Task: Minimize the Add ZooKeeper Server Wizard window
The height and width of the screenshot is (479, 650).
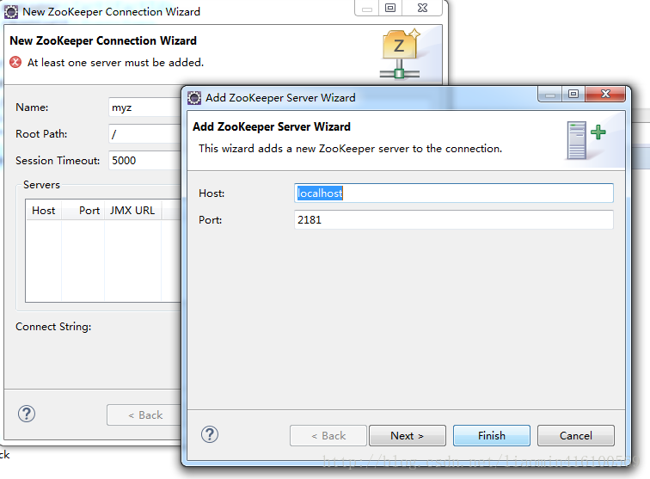Action: tap(550, 94)
